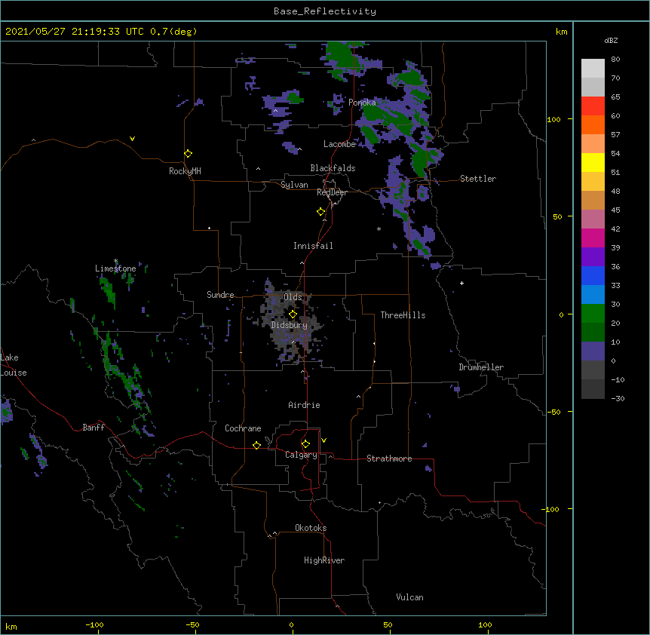Screen dimensions: 650x635
Task: Click the Didsbury label
Action: click(x=290, y=325)
